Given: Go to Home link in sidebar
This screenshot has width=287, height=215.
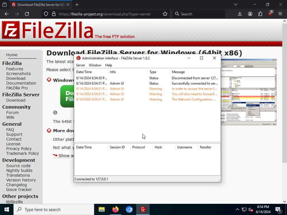Looking at the screenshot, I should point(12,55).
